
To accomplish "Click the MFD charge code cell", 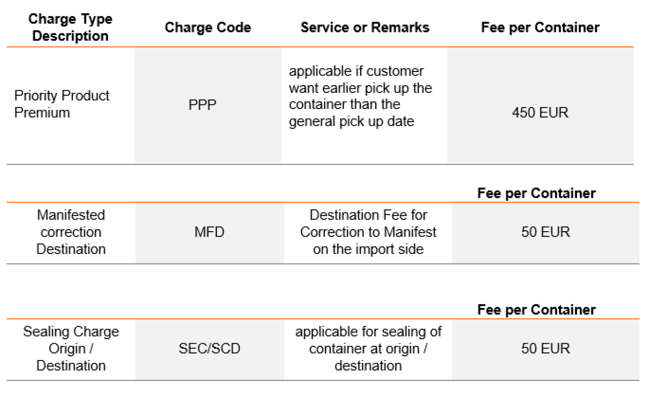I will click(209, 232).
